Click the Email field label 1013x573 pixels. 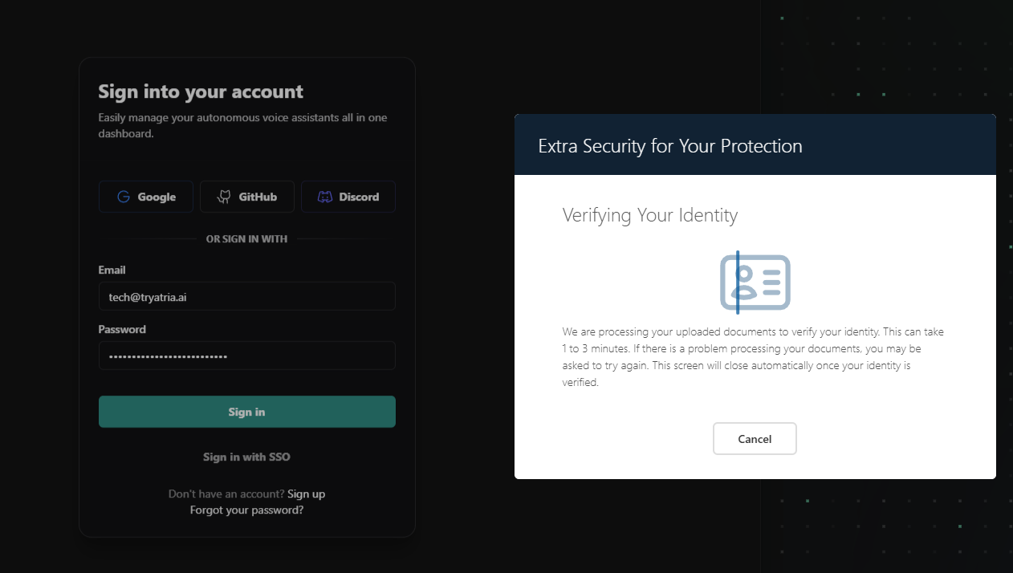pyautogui.click(x=112, y=270)
